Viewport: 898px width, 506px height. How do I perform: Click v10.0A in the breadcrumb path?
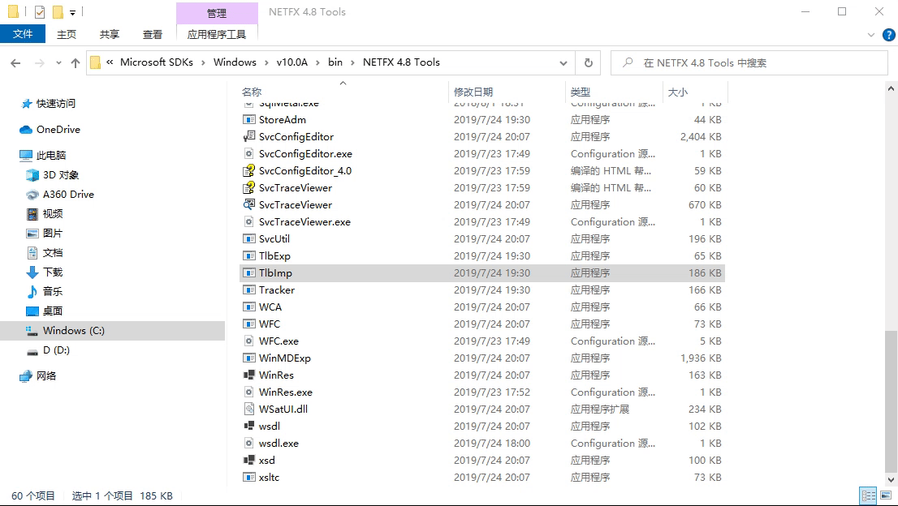click(x=292, y=62)
